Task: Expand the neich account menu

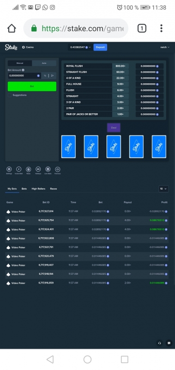Action: pyautogui.click(x=165, y=47)
